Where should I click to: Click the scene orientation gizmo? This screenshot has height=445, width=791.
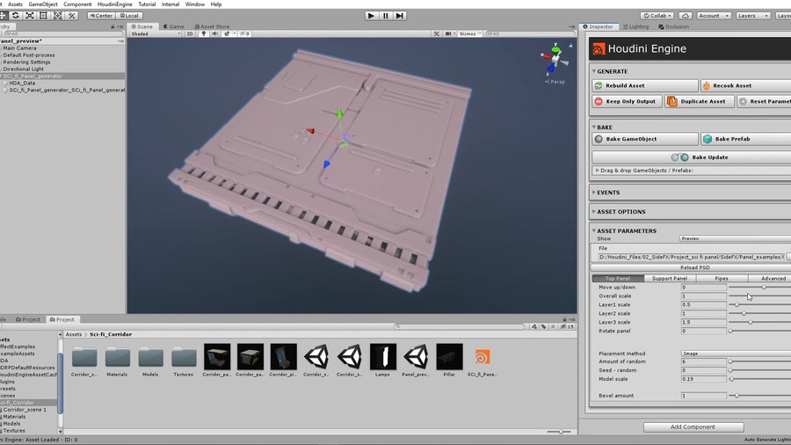(x=554, y=60)
